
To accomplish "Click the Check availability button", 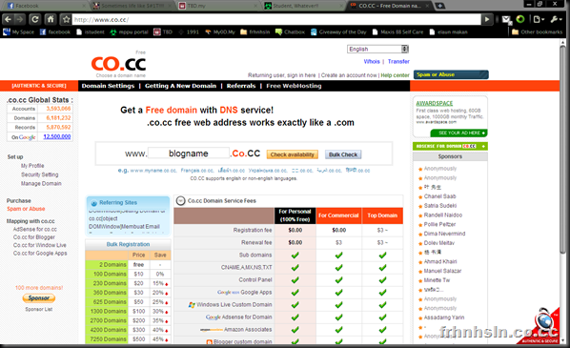I will pos(293,154).
